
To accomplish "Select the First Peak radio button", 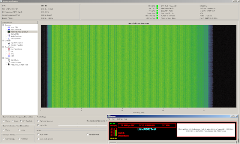I will point(19,139).
